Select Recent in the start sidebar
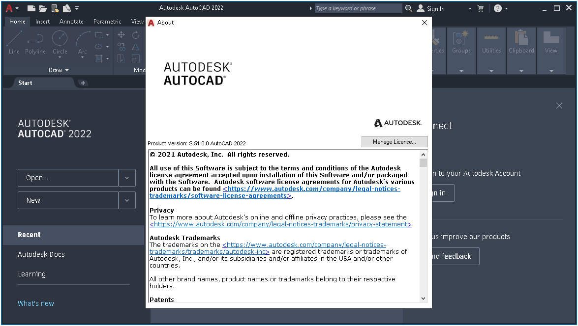 [x=73, y=235]
